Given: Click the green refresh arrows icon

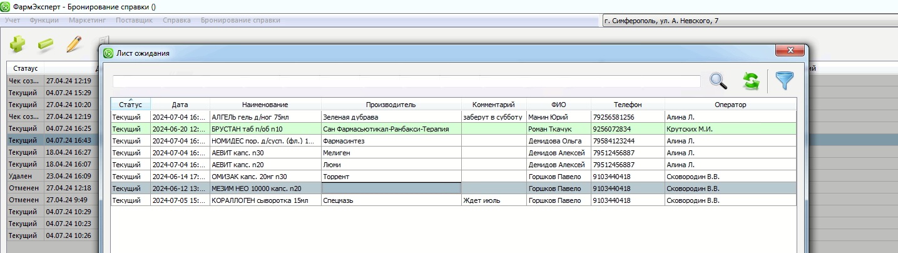Looking at the screenshot, I should [750, 81].
